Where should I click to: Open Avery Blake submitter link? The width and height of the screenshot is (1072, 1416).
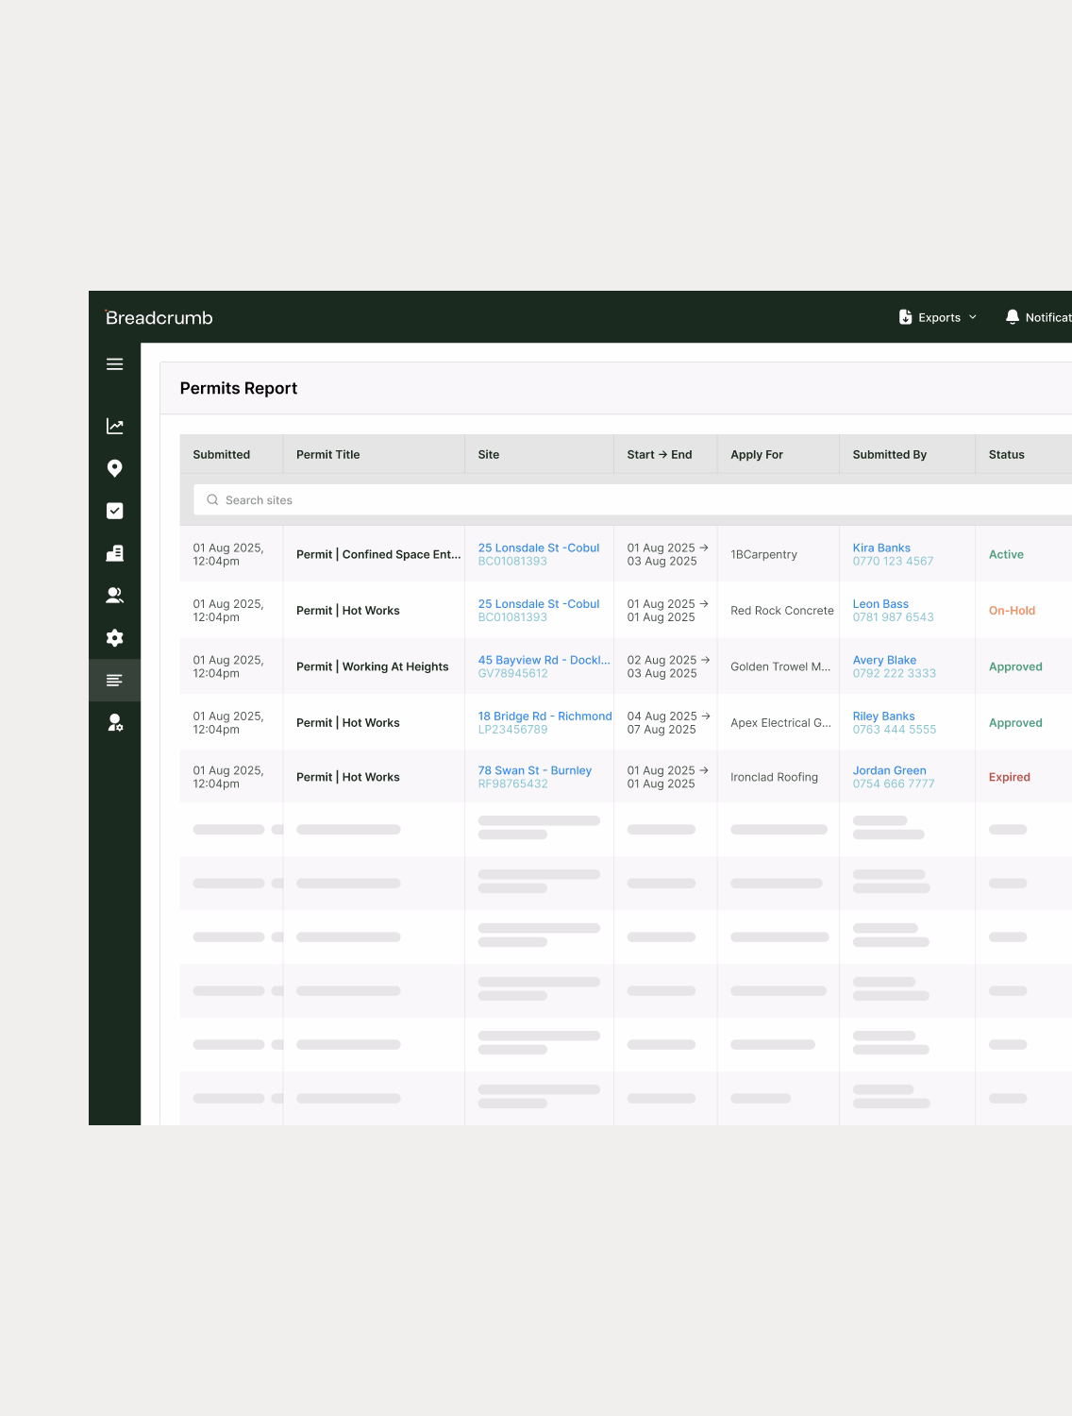click(884, 660)
